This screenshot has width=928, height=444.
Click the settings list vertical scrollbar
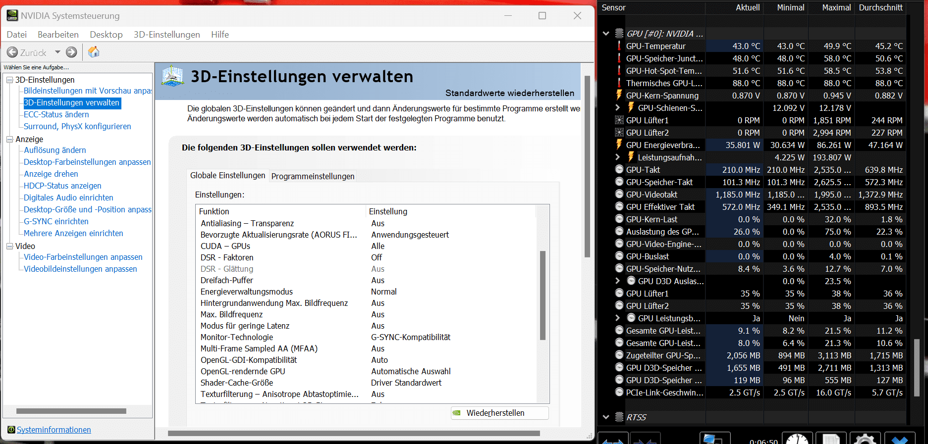[x=543, y=296]
